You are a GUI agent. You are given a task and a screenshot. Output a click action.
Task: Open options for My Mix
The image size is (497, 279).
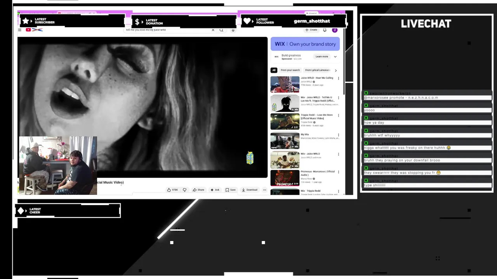[x=338, y=135]
